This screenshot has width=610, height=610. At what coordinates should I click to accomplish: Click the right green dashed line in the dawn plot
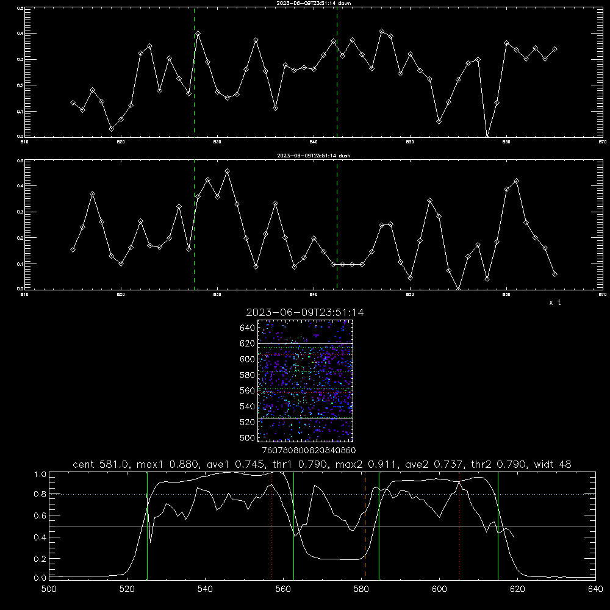[337, 72]
